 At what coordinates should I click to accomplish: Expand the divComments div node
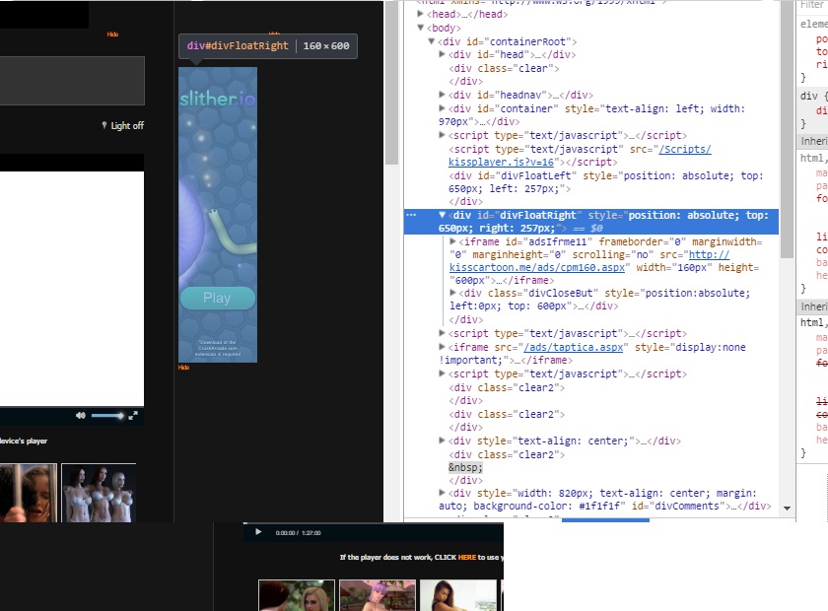pos(442,493)
